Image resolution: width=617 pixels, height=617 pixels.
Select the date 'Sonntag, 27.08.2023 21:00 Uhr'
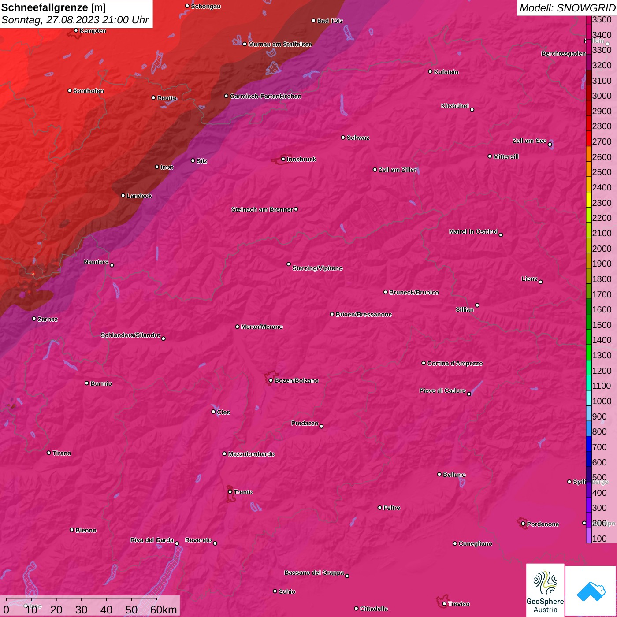pos(75,20)
